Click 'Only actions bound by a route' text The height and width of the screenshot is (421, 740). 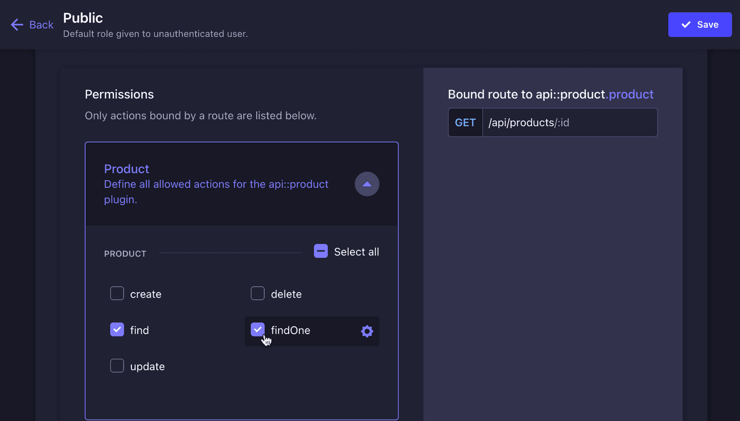click(x=200, y=116)
